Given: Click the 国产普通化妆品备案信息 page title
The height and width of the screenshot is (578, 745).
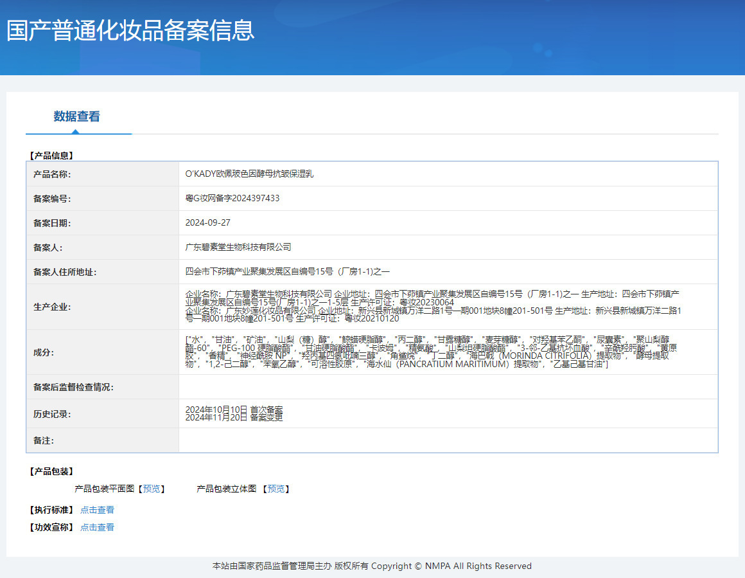Looking at the screenshot, I should [x=130, y=30].
